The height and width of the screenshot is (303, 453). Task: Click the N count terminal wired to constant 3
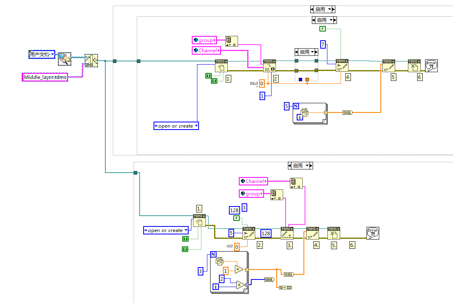tap(213, 254)
